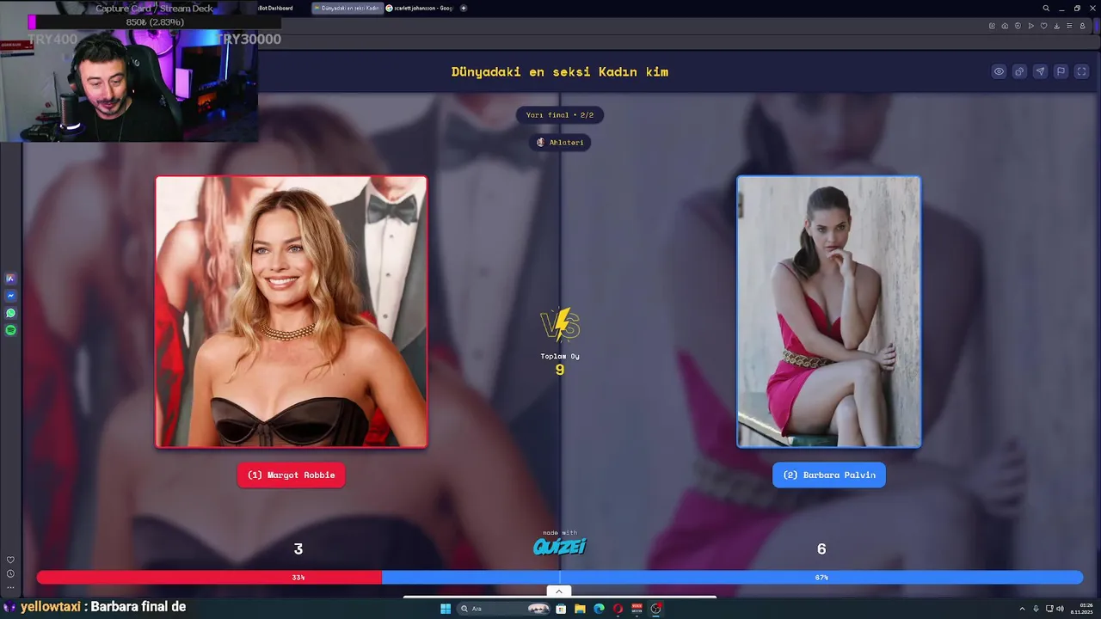Open Spotify from the browser sidebar
1101x619 pixels.
[10, 330]
